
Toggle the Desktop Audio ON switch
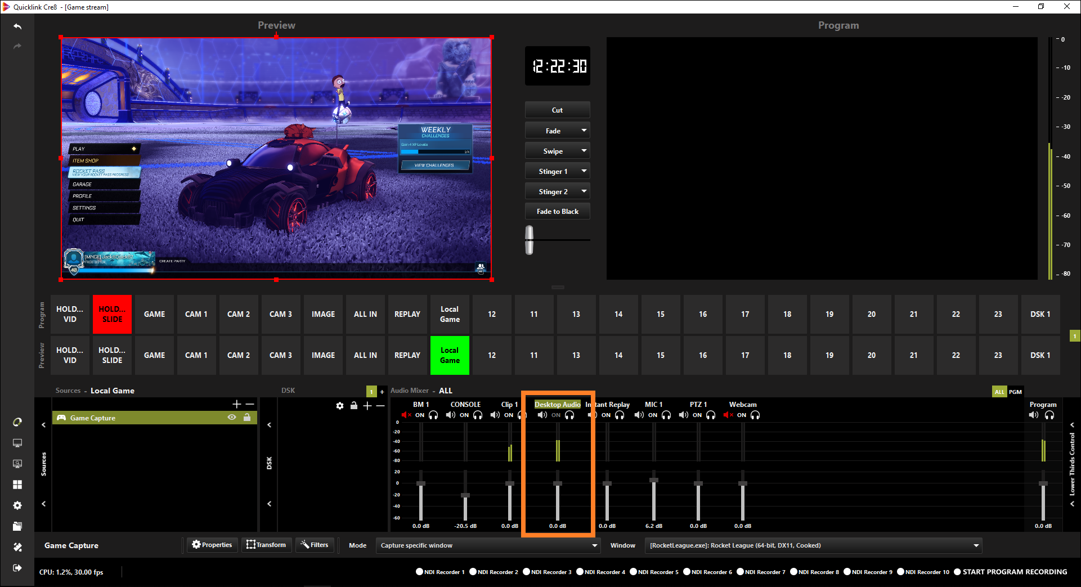pos(556,415)
